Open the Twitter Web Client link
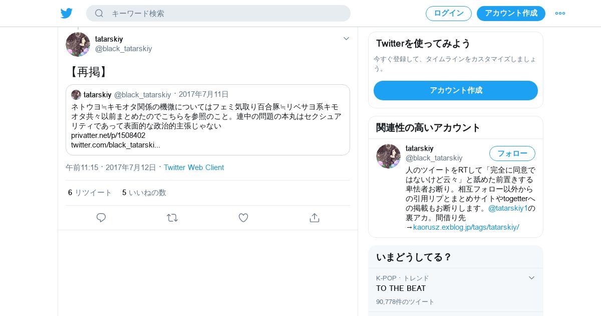 194,168
